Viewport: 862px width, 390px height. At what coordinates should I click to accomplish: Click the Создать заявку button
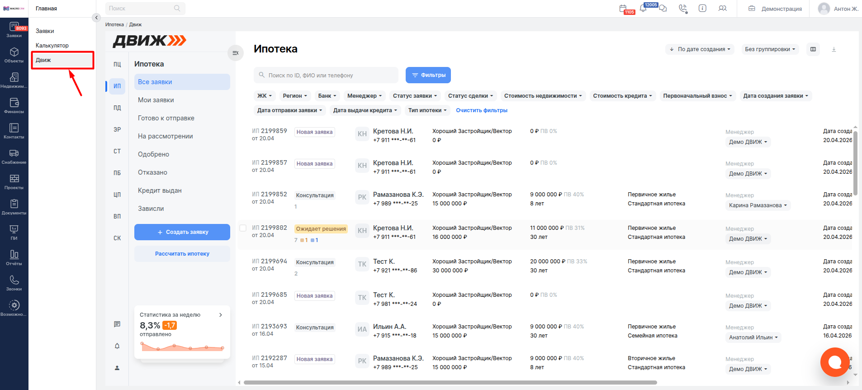click(182, 232)
